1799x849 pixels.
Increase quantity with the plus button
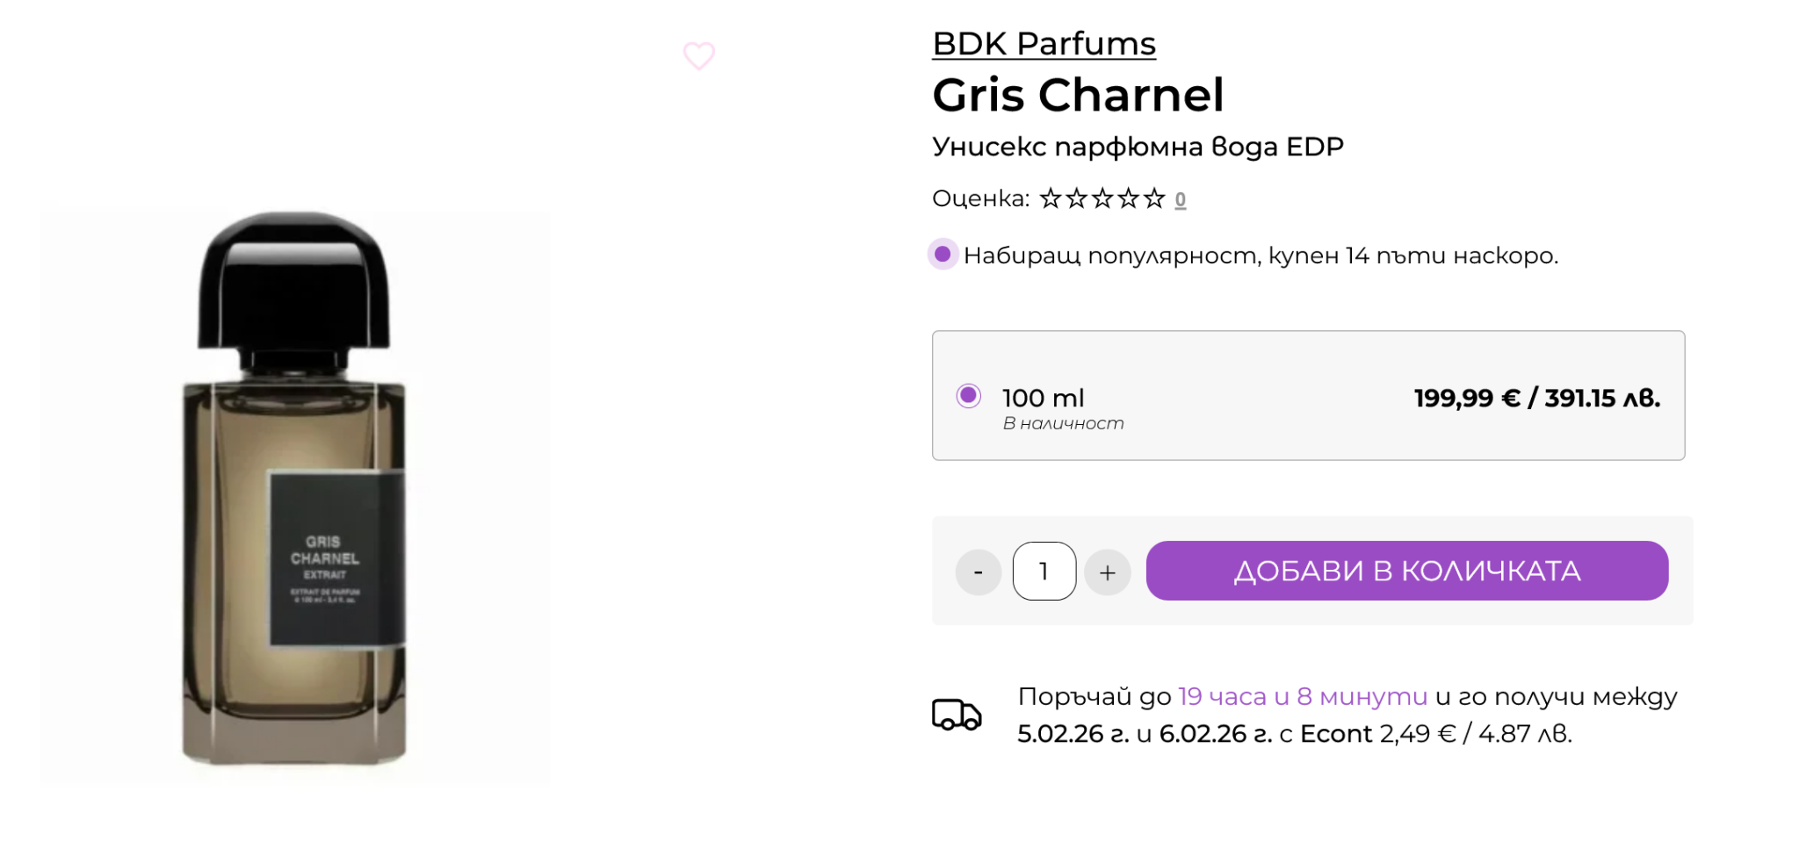(x=1107, y=572)
